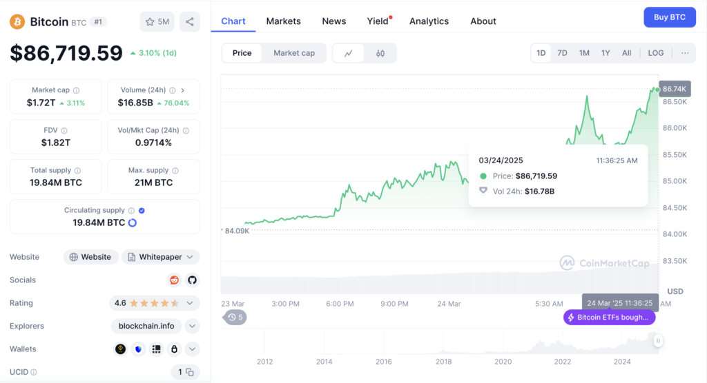
Task: Toggle LOG scale on chart
Action: [656, 53]
